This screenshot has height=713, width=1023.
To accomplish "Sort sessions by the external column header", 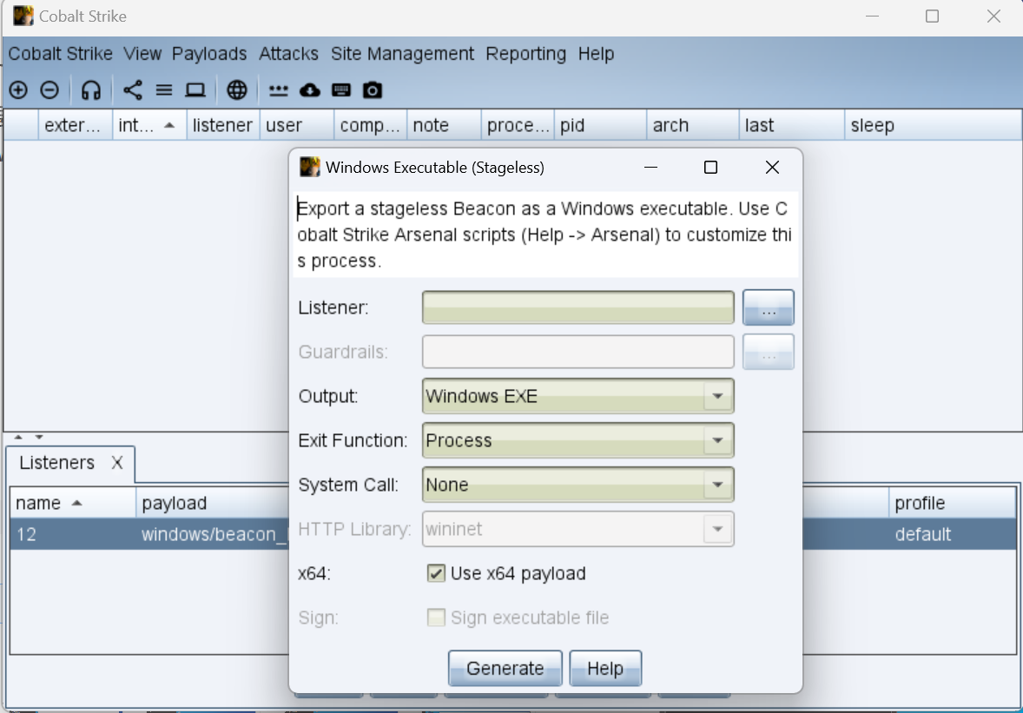I will 75,125.
